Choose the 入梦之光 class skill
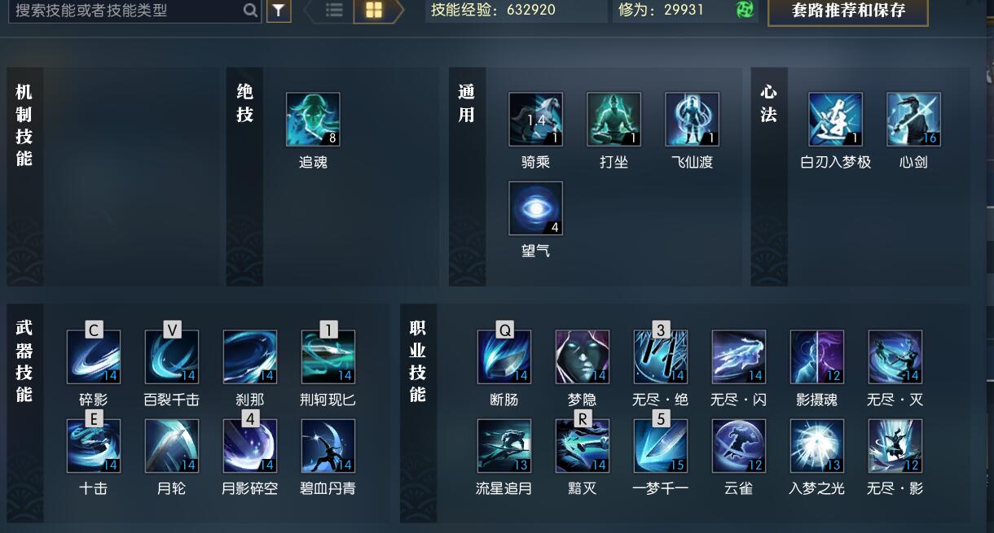 [816, 446]
